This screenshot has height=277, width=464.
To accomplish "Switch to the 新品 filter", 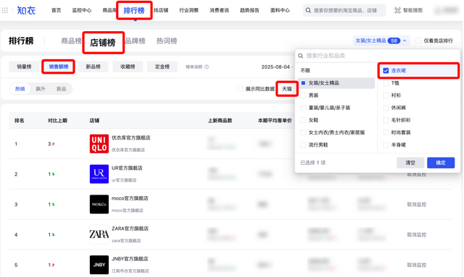I will [x=61, y=89].
